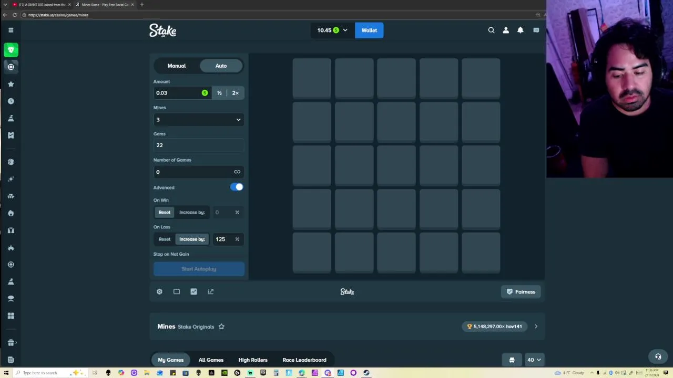The height and width of the screenshot is (378, 673).
Task: Open the search magnifier icon
Action: 491,30
